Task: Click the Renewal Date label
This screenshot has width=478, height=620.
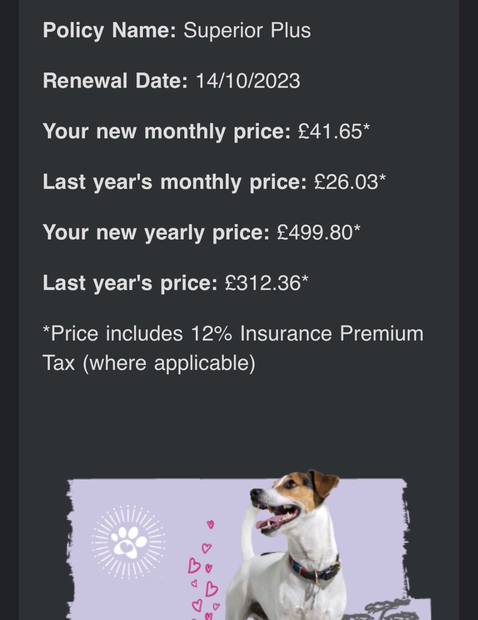Action: [116, 81]
